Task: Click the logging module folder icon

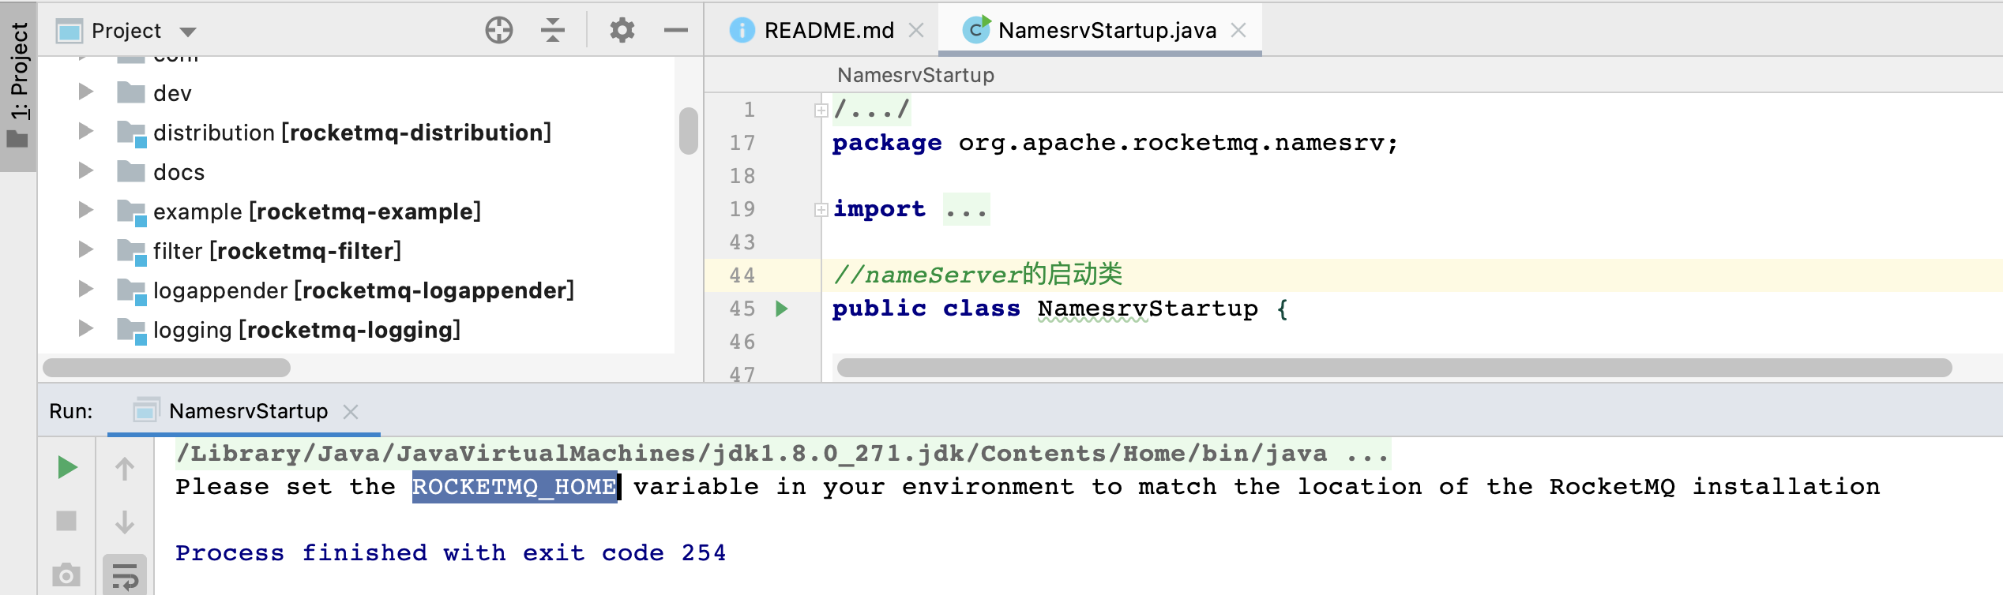Action: pos(131,331)
